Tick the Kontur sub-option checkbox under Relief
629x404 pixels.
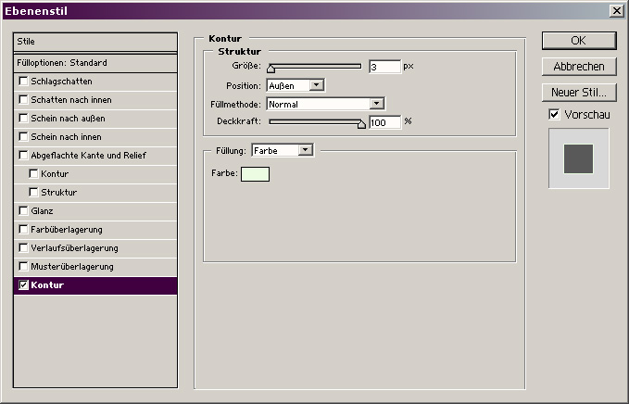(33, 173)
